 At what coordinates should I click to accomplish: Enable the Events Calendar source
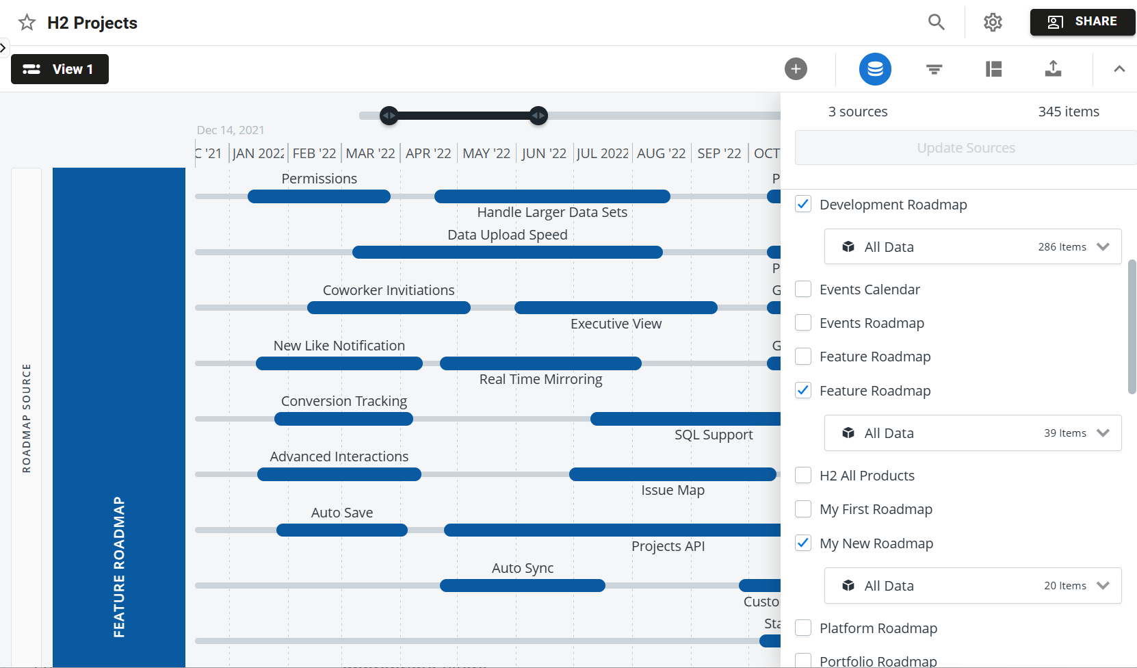[802, 289]
